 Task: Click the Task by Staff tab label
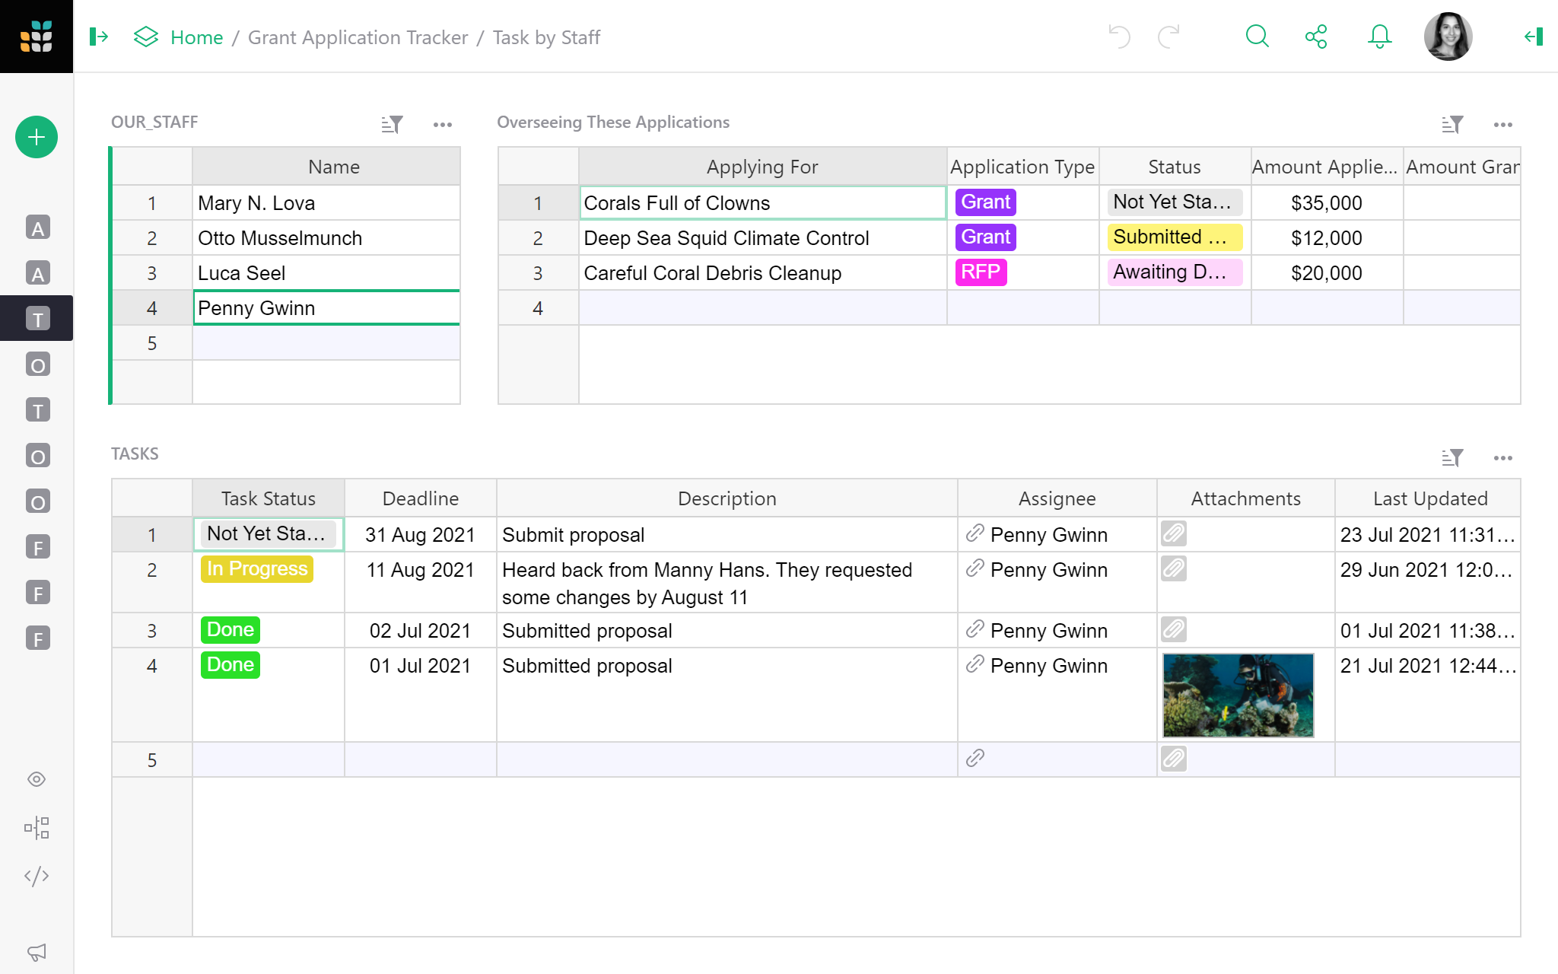[546, 37]
